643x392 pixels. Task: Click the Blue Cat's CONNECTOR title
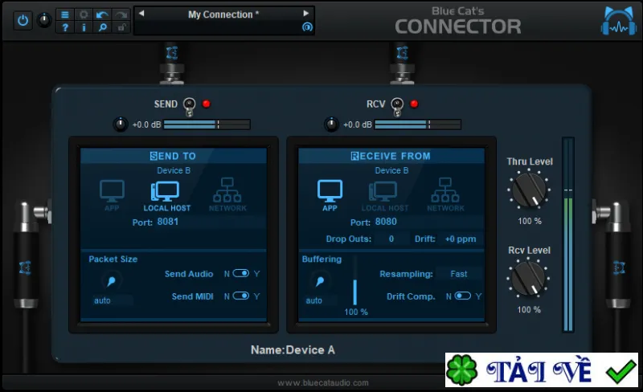[458, 22]
